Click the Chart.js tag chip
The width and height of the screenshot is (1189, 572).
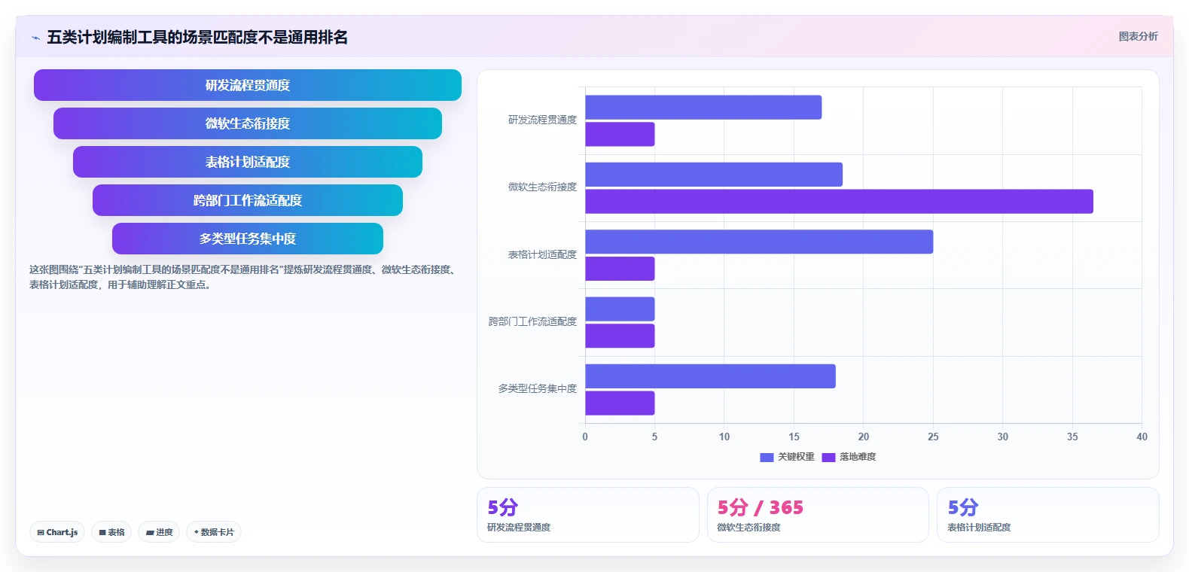[x=57, y=532]
